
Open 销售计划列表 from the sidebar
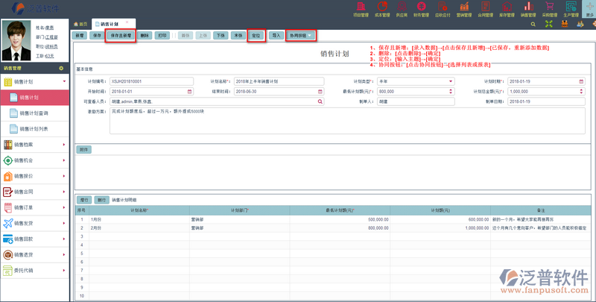pyautogui.click(x=34, y=129)
